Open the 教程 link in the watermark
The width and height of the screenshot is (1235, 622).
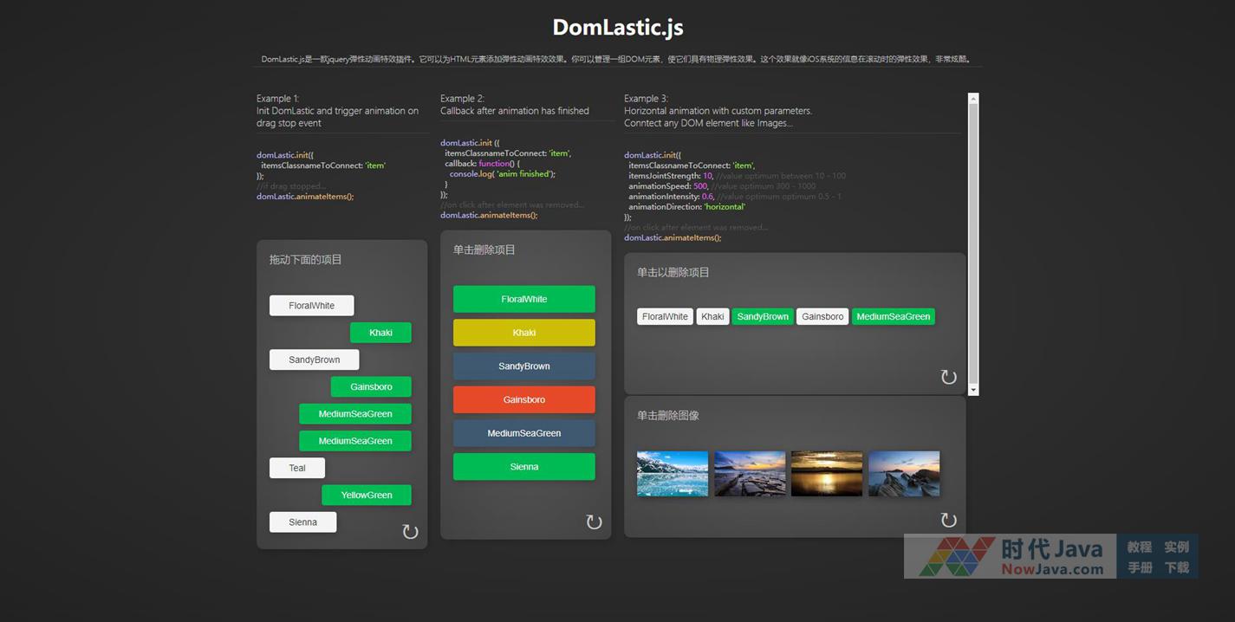coord(1139,547)
